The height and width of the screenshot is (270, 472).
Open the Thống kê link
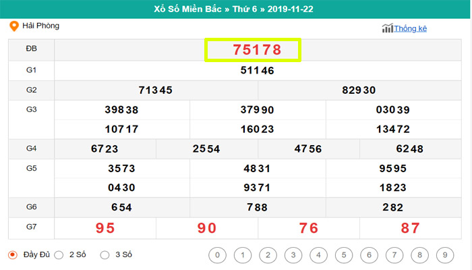[411, 28]
